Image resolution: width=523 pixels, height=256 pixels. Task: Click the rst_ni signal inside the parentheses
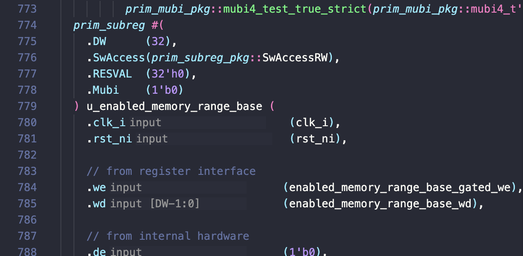(x=316, y=139)
